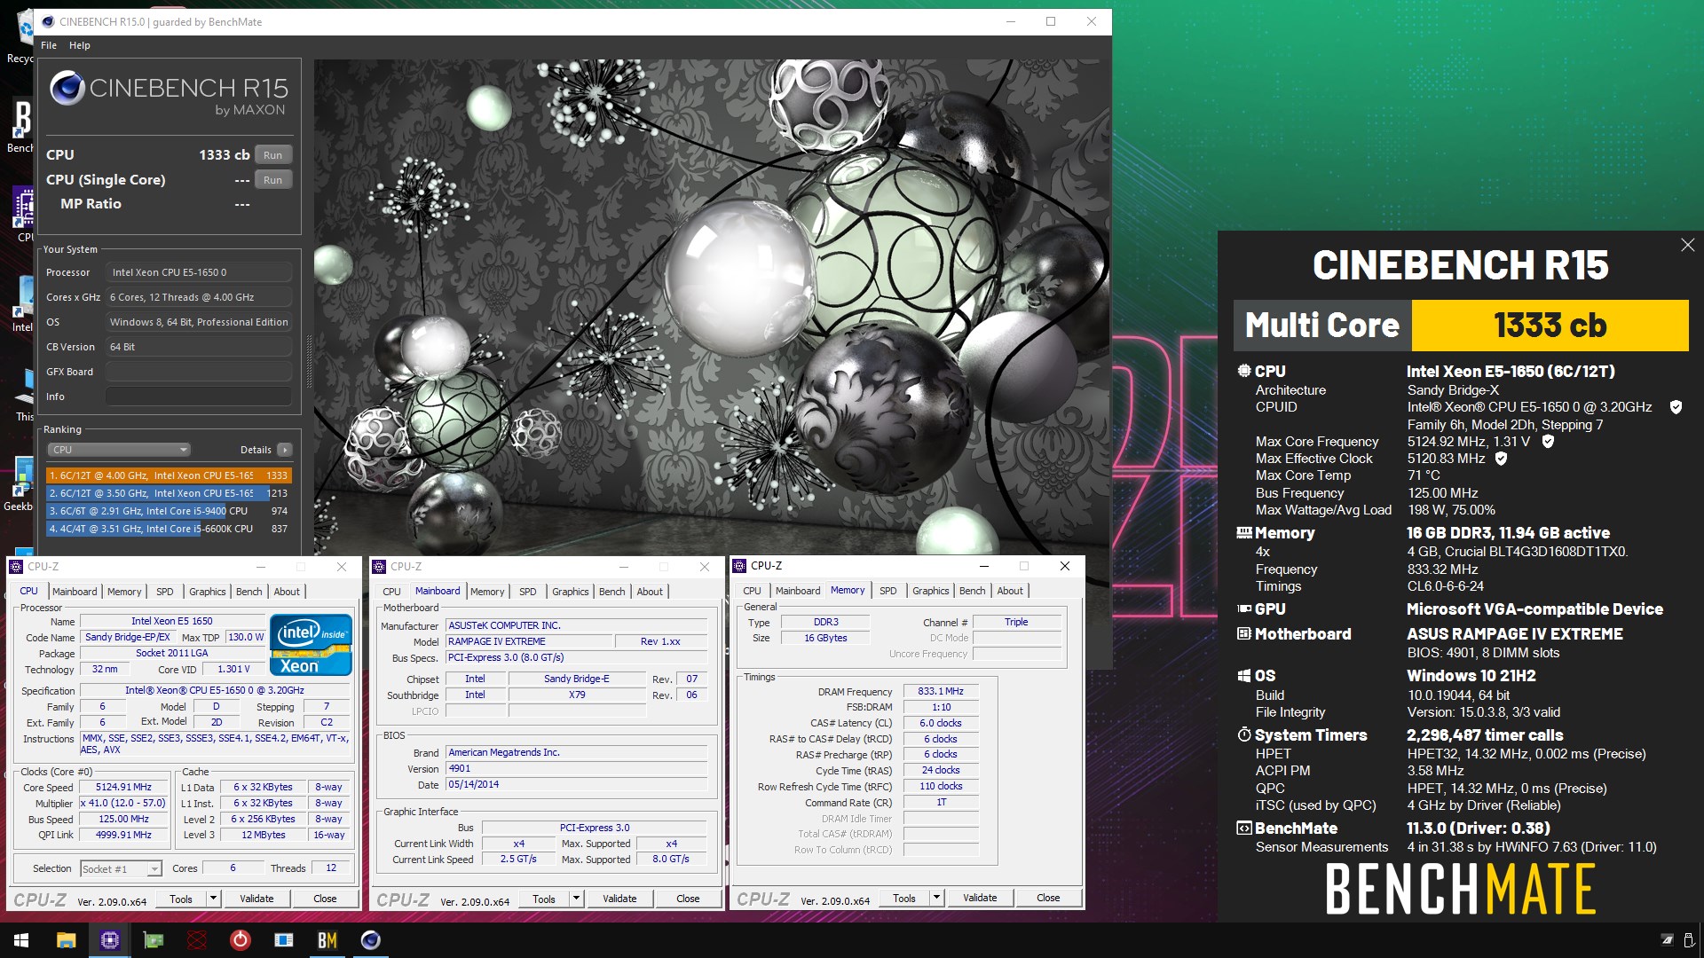Click the blue window taskbar icon
The width and height of the screenshot is (1704, 958).
pos(284,940)
